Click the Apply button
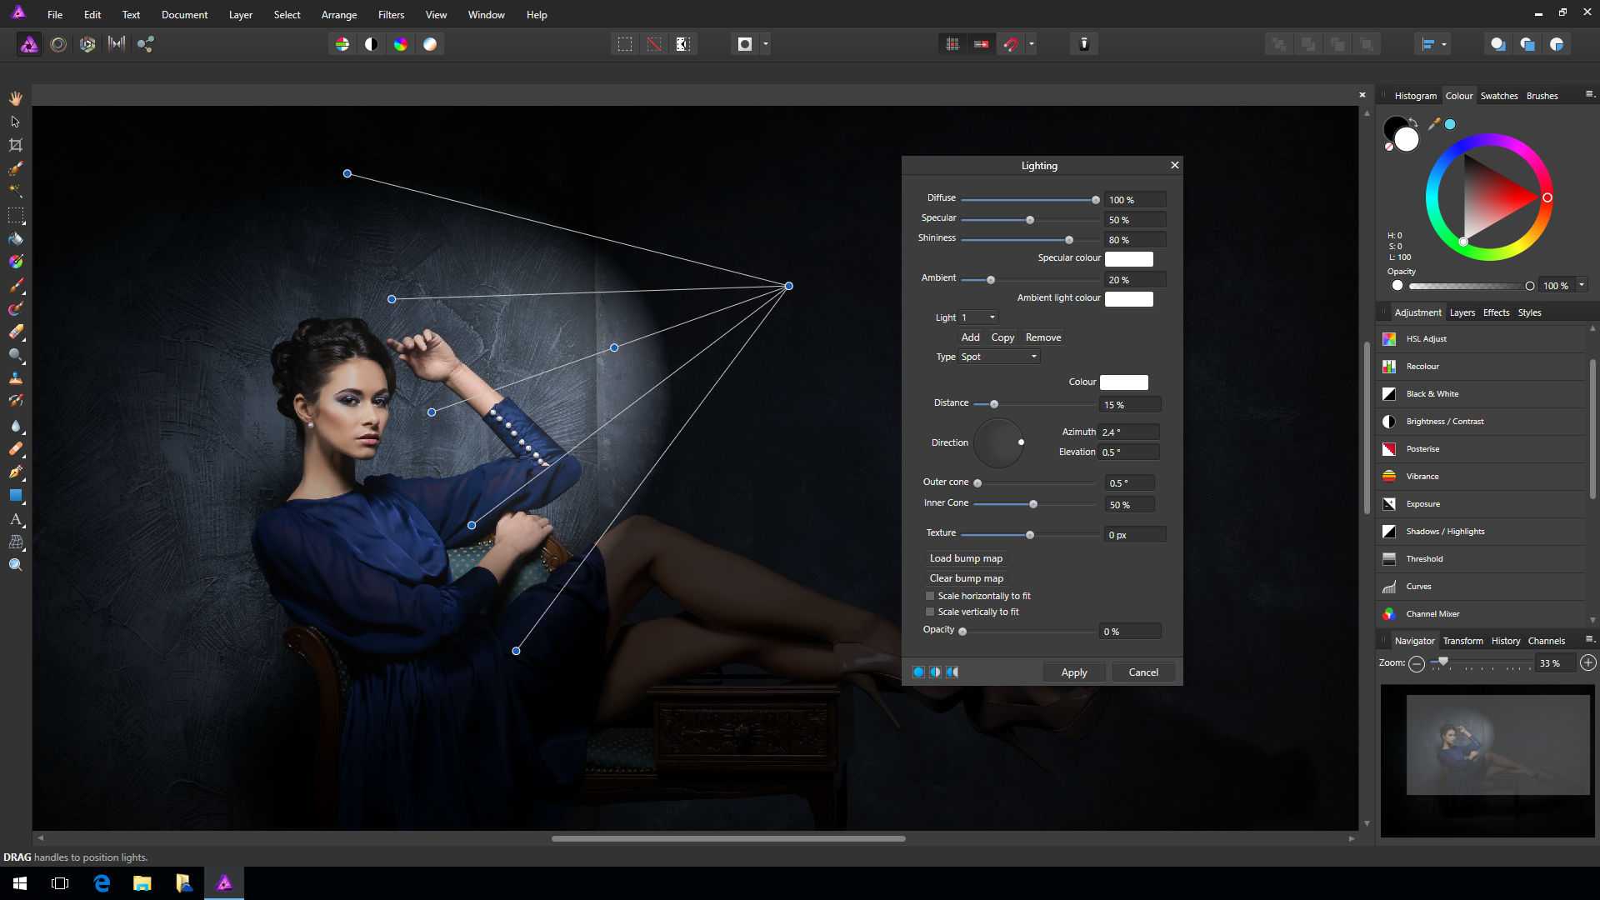 [x=1075, y=672]
